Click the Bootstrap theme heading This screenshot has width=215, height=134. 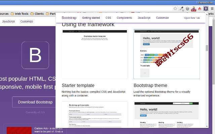click(150, 85)
